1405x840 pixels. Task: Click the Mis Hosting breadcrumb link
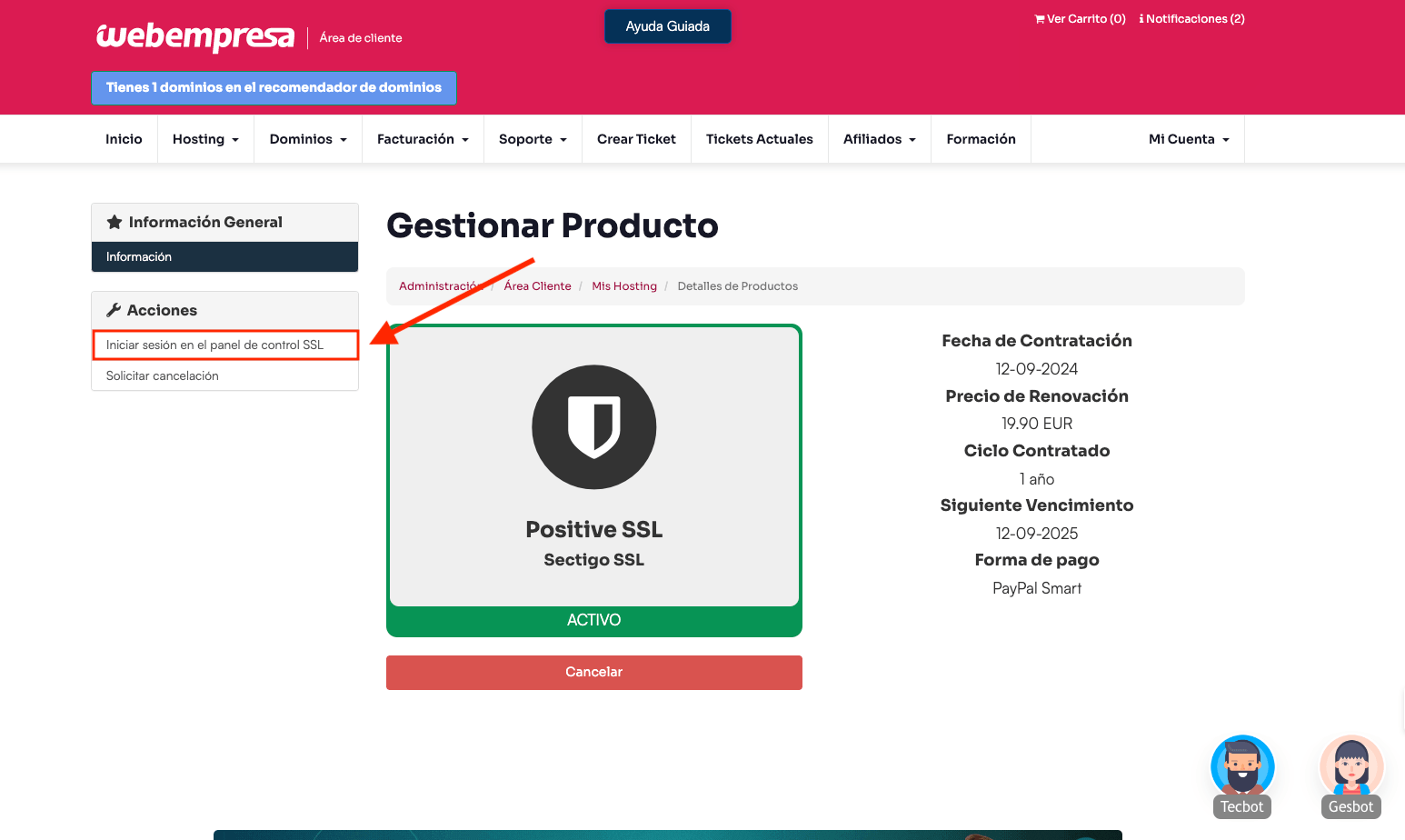(x=624, y=286)
